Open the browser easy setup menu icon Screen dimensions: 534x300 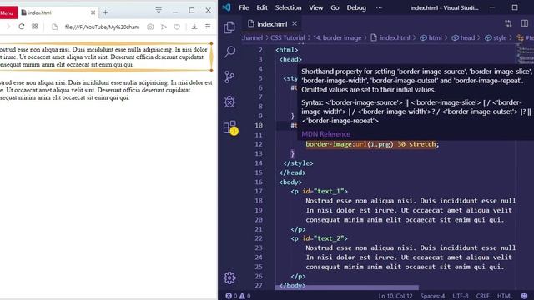pos(208,27)
